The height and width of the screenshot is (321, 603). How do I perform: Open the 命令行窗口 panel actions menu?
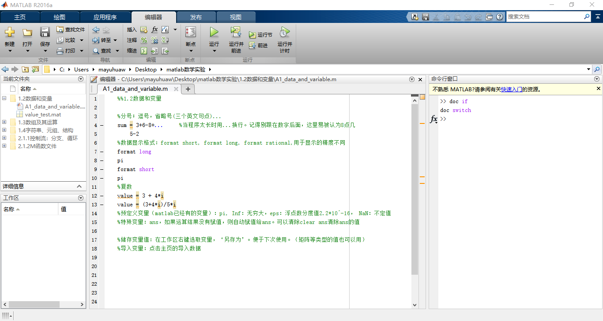[x=597, y=79]
